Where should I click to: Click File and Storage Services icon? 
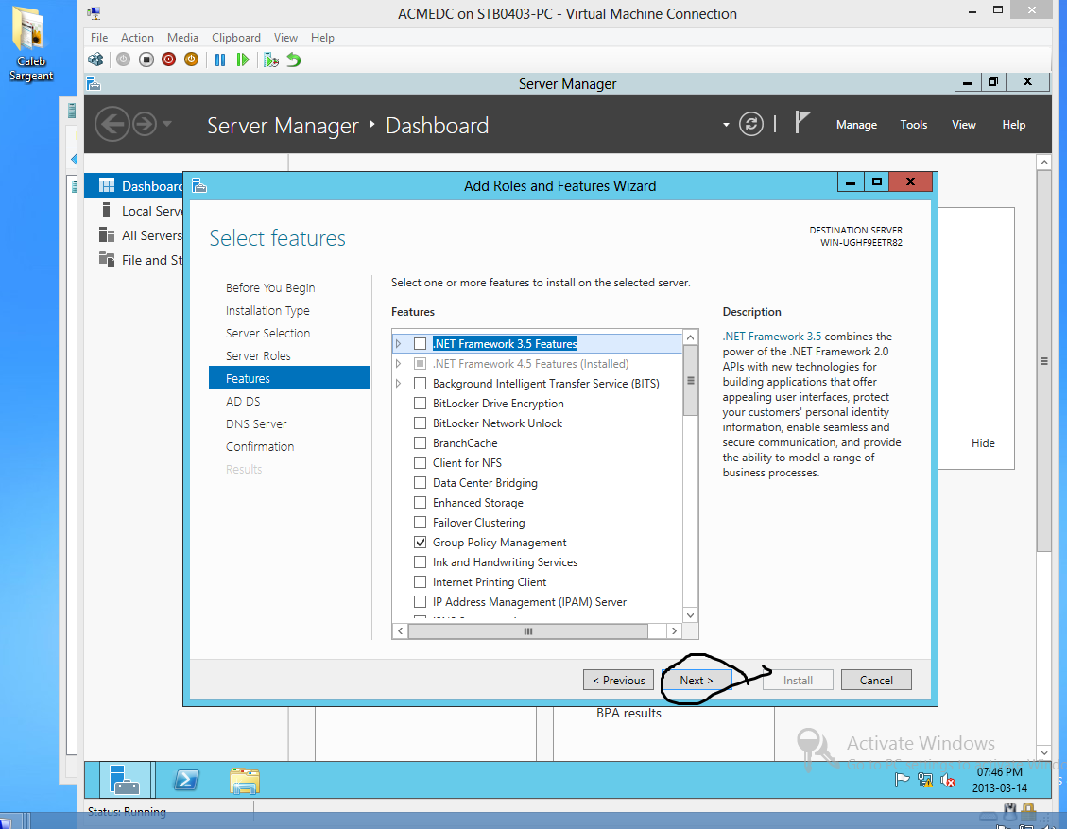click(x=106, y=259)
